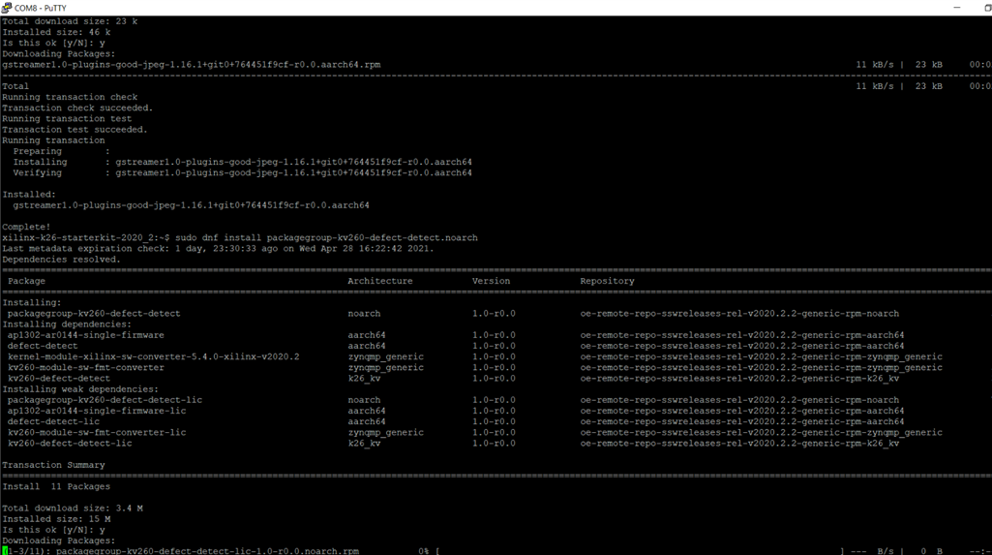This screenshot has height=555, width=992.
Task: Click the COM8 - PuTTY window title
Action: point(41,8)
